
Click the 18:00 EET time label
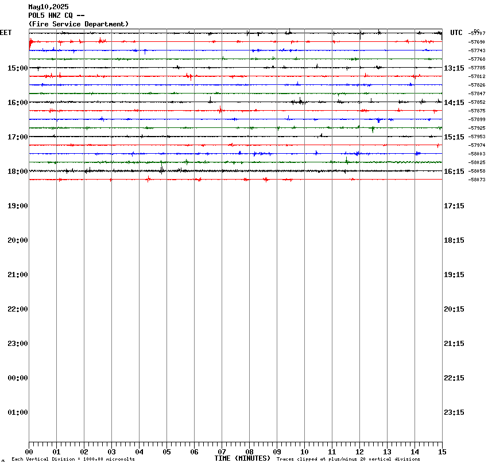[18, 172]
